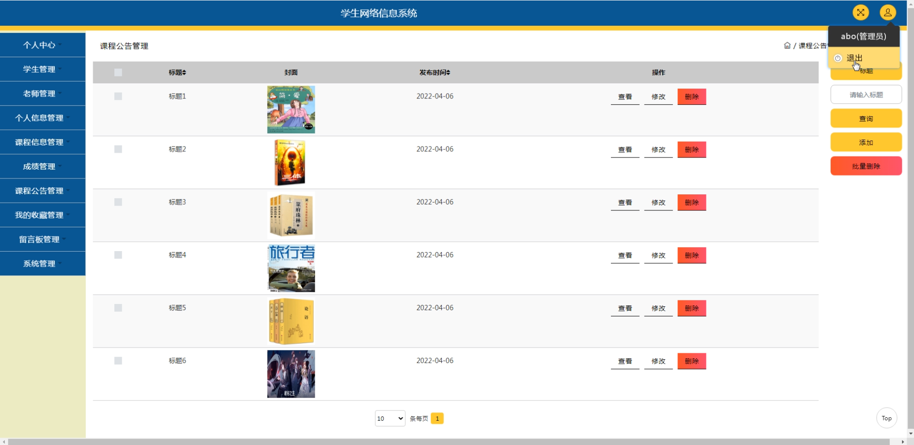914x445 pixels.
Task: Click the 课程公告管理 page heading
Action: tap(124, 46)
